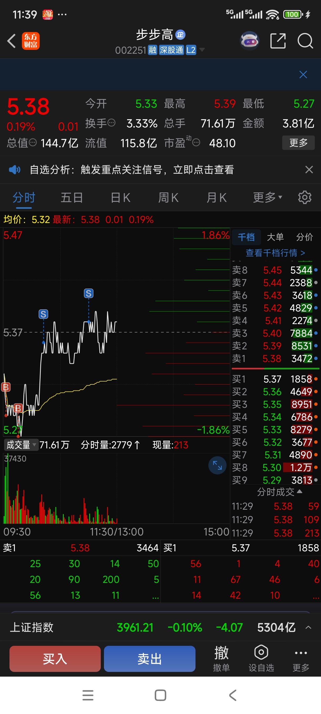Open chart settings gear icon

click(305, 197)
